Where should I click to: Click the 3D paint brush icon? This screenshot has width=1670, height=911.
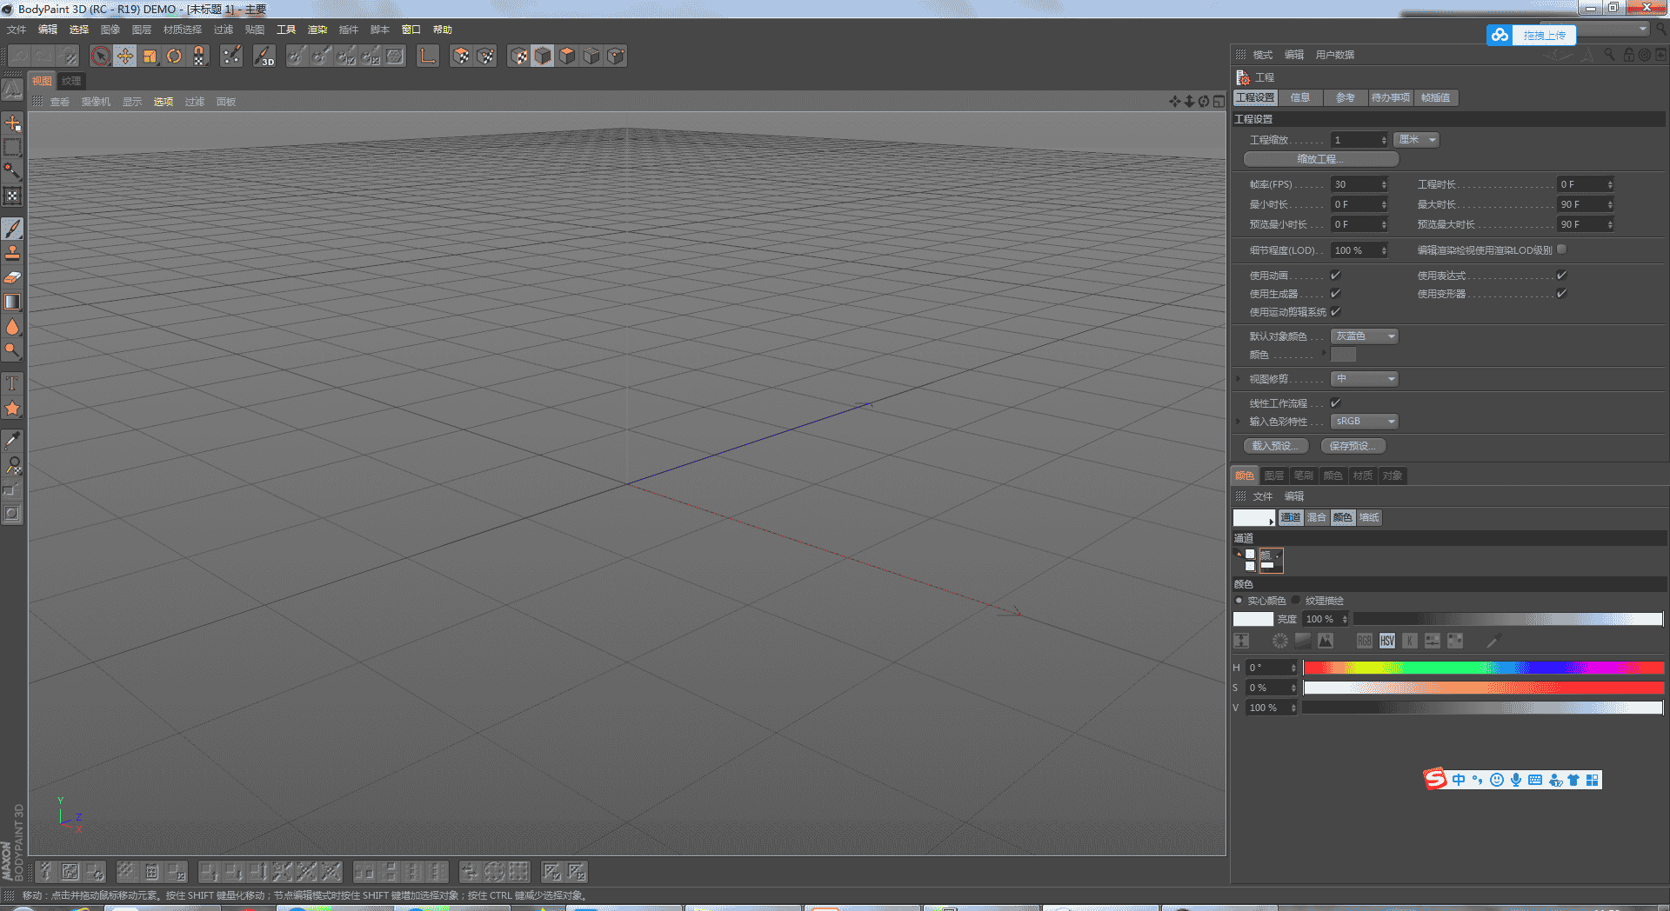tap(264, 57)
